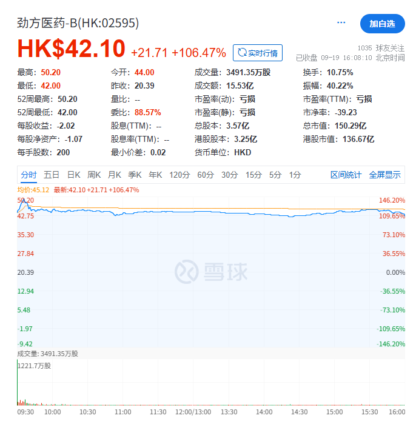
Task: Click the 总市值 value 150.29亿
Action: (x=351, y=126)
